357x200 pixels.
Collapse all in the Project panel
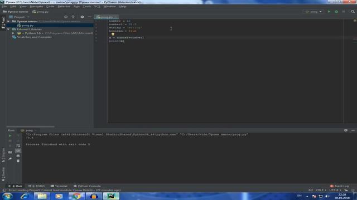pyautogui.click(x=73, y=17)
